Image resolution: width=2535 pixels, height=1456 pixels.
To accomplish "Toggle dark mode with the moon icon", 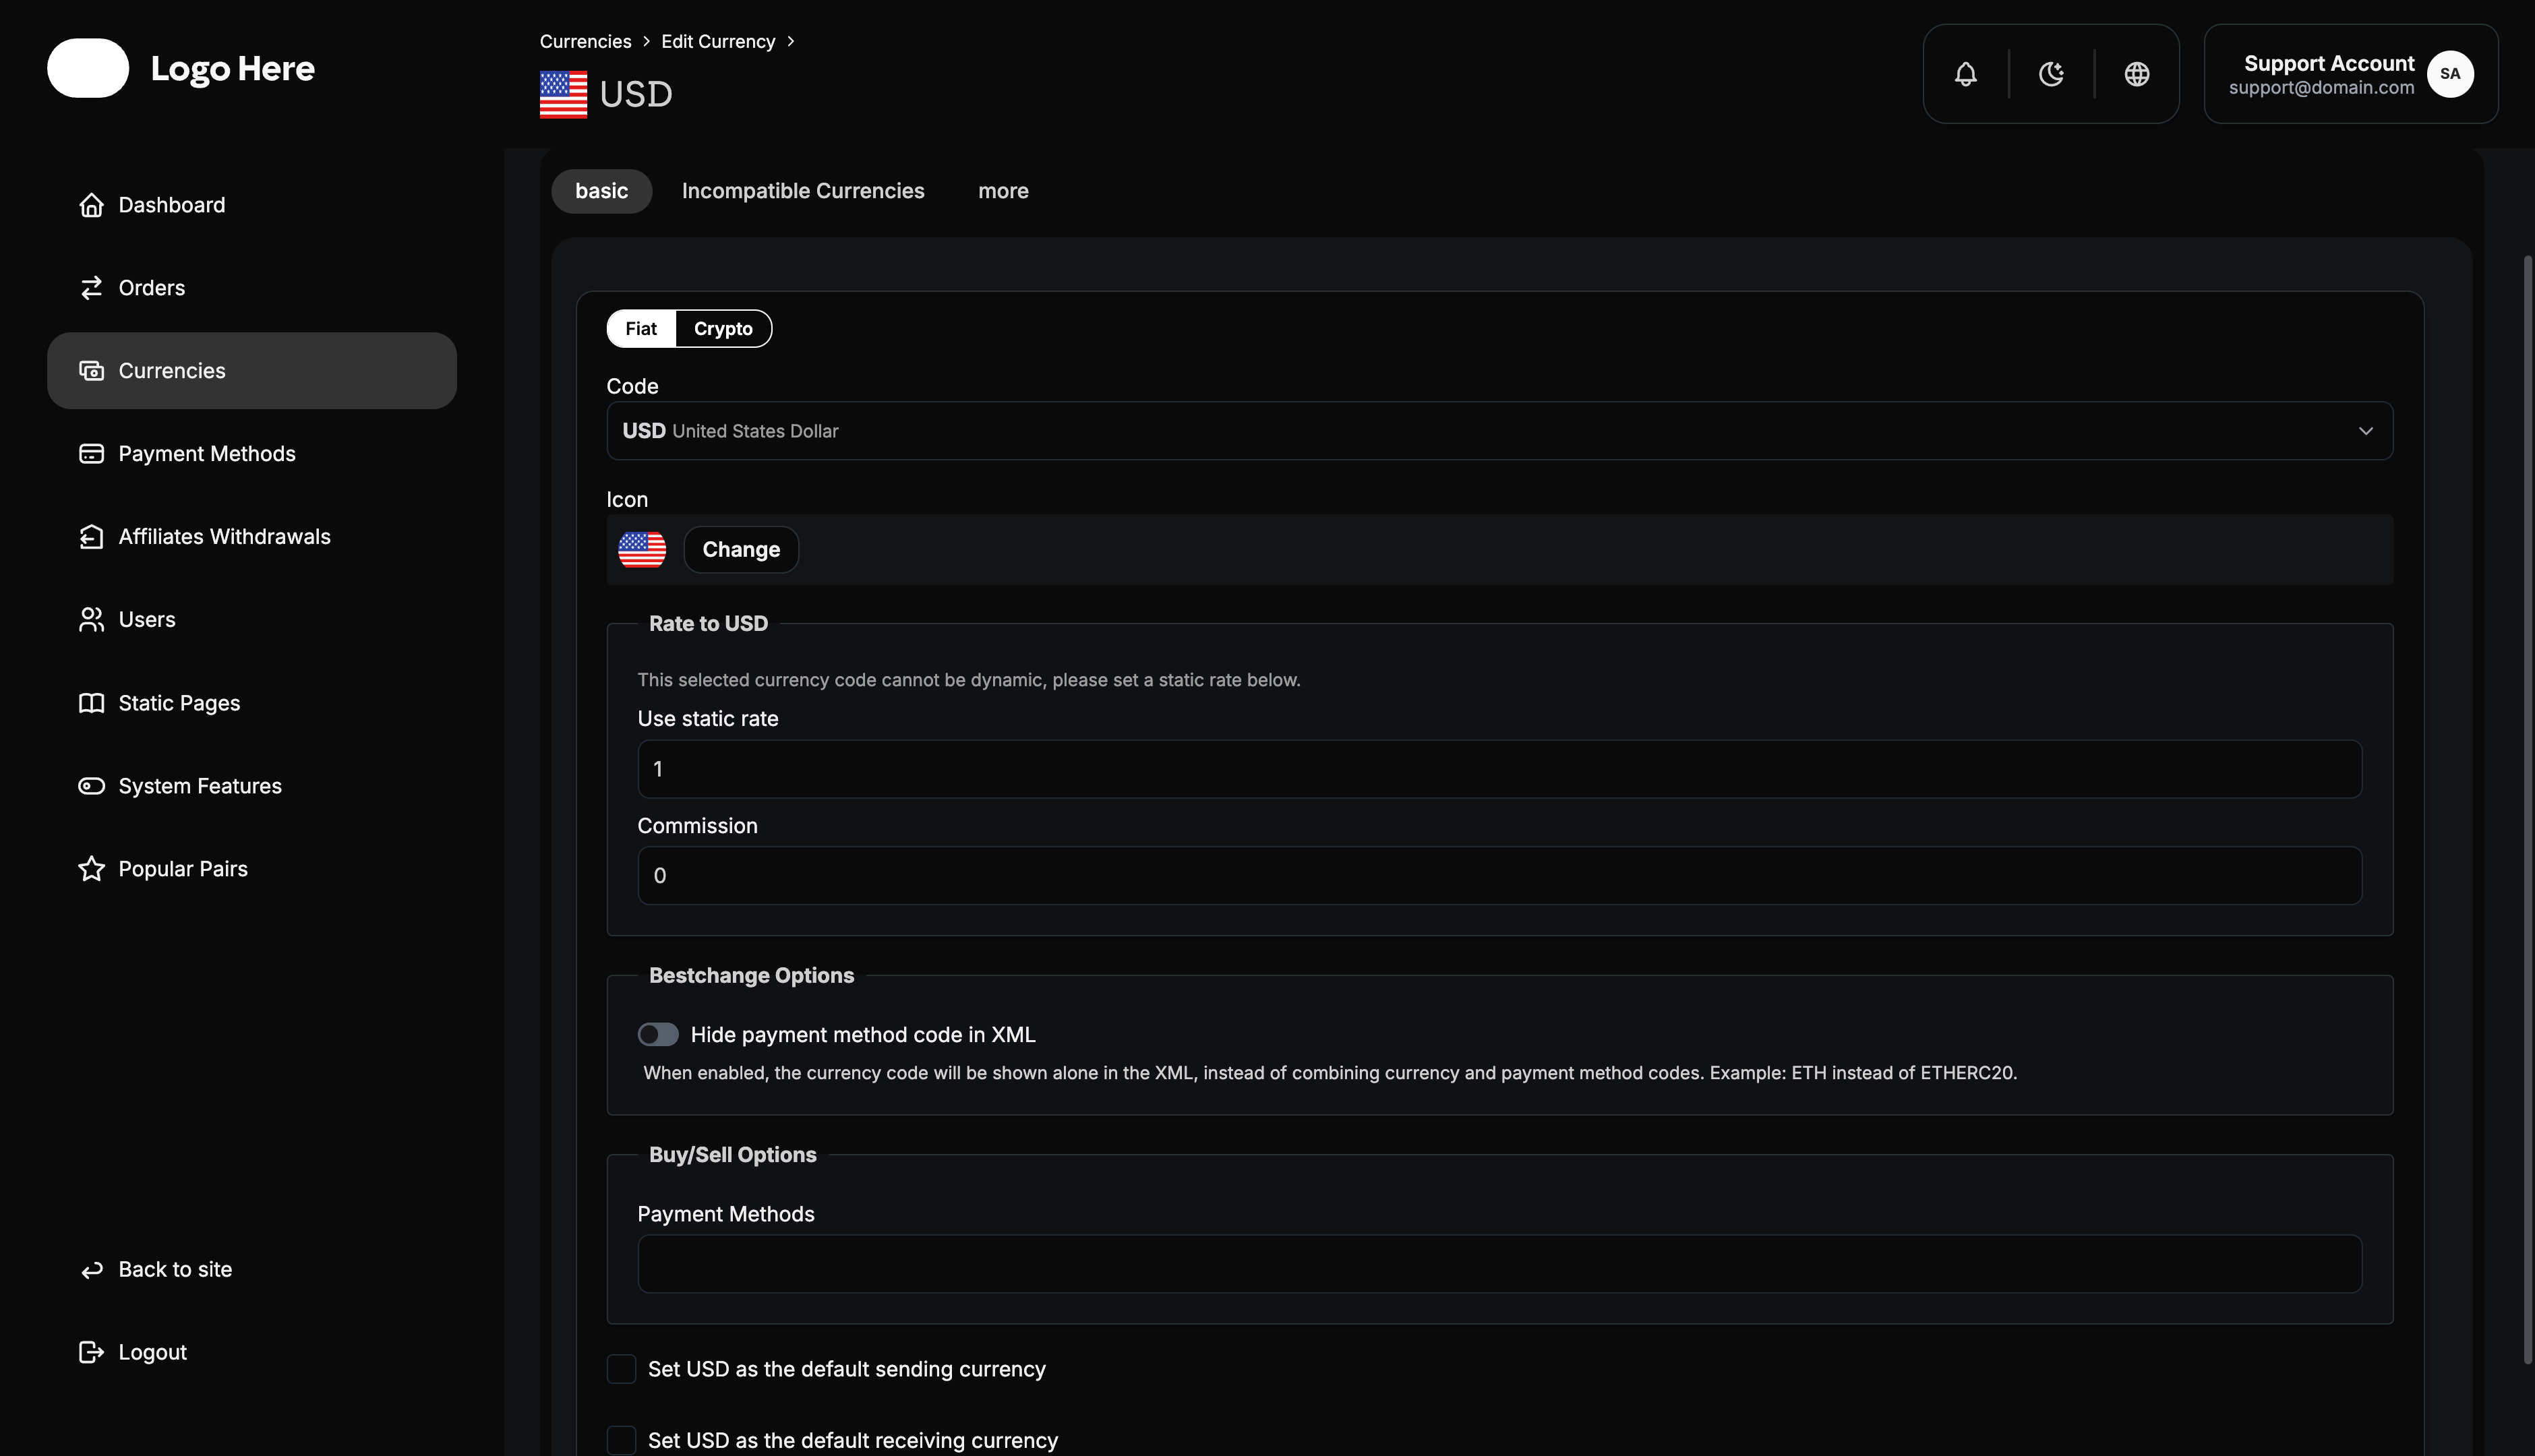I will point(2051,73).
